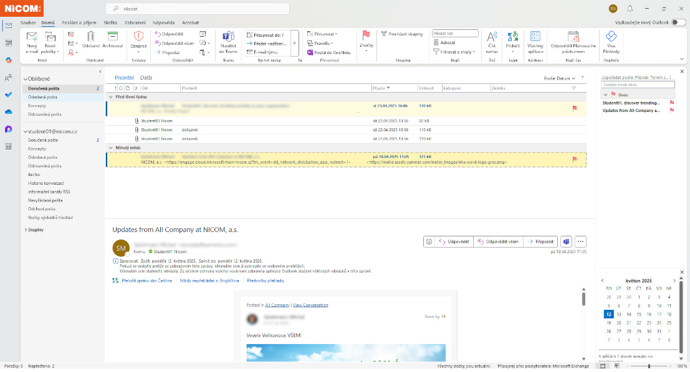Click the Viva Přehledy icon
The height and width of the screenshot is (372, 690).
tap(611, 37)
